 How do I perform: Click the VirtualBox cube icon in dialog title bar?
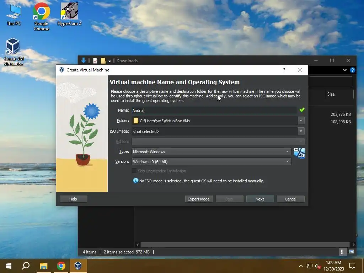click(61, 70)
